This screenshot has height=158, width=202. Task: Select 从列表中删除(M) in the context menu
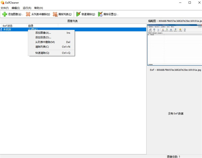click(x=45, y=42)
